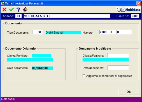Click the Documento Modificato group title
Image resolution: width=142 pixels, height=102 pixels.
pos(95,48)
